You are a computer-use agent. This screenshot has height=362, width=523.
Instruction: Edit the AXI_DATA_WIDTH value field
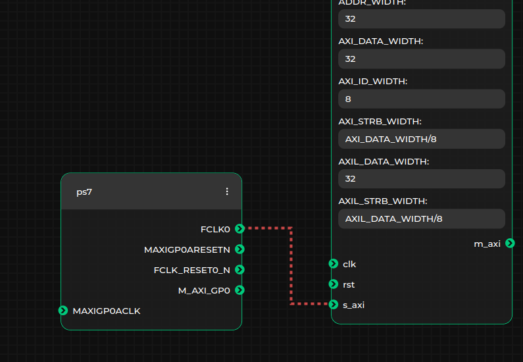tap(422, 59)
